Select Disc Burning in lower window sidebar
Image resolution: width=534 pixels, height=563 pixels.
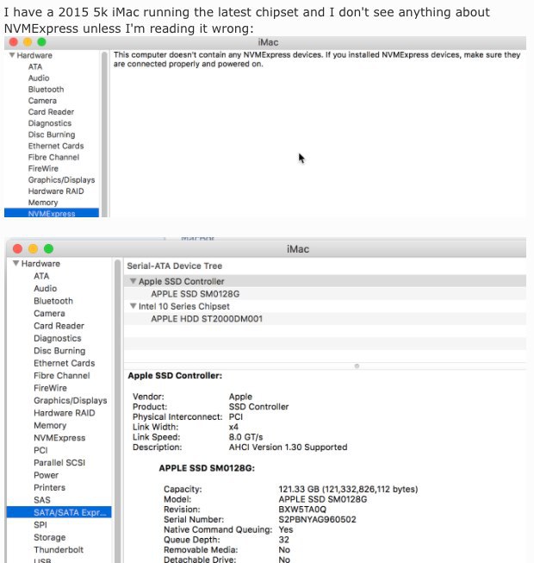[x=59, y=351]
